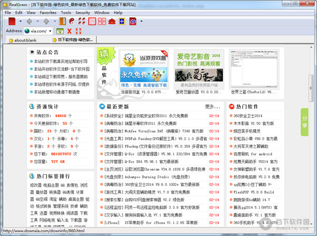Open the 爱奇艺影音 thumbnail
The height and width of the screenshot is (236, 317).
coord(199,69)
